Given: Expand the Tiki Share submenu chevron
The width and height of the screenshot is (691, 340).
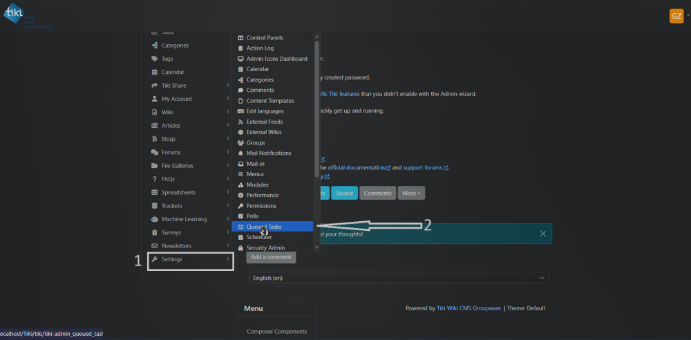Looking at the screenshot, I should point(228,85).
